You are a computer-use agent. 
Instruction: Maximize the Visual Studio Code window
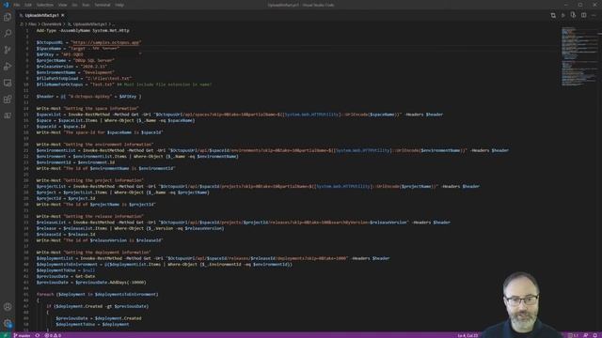pos(580,5)
